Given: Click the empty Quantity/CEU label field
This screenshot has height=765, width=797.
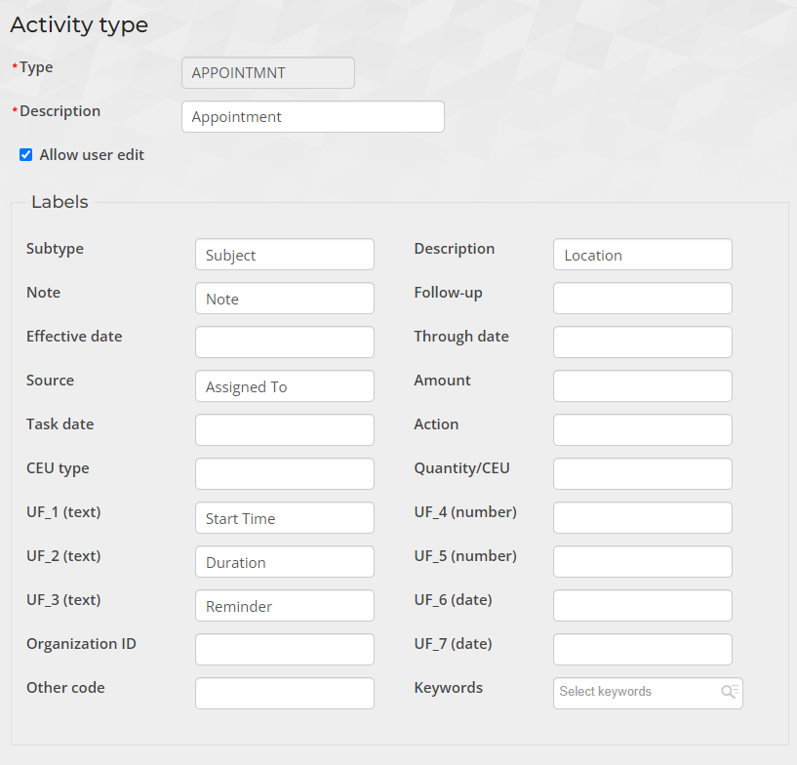Looking at the screenshot, I should pos(642,473).
